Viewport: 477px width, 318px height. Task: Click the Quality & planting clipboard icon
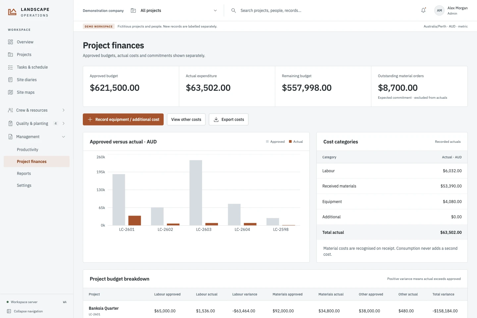(10, 124)
